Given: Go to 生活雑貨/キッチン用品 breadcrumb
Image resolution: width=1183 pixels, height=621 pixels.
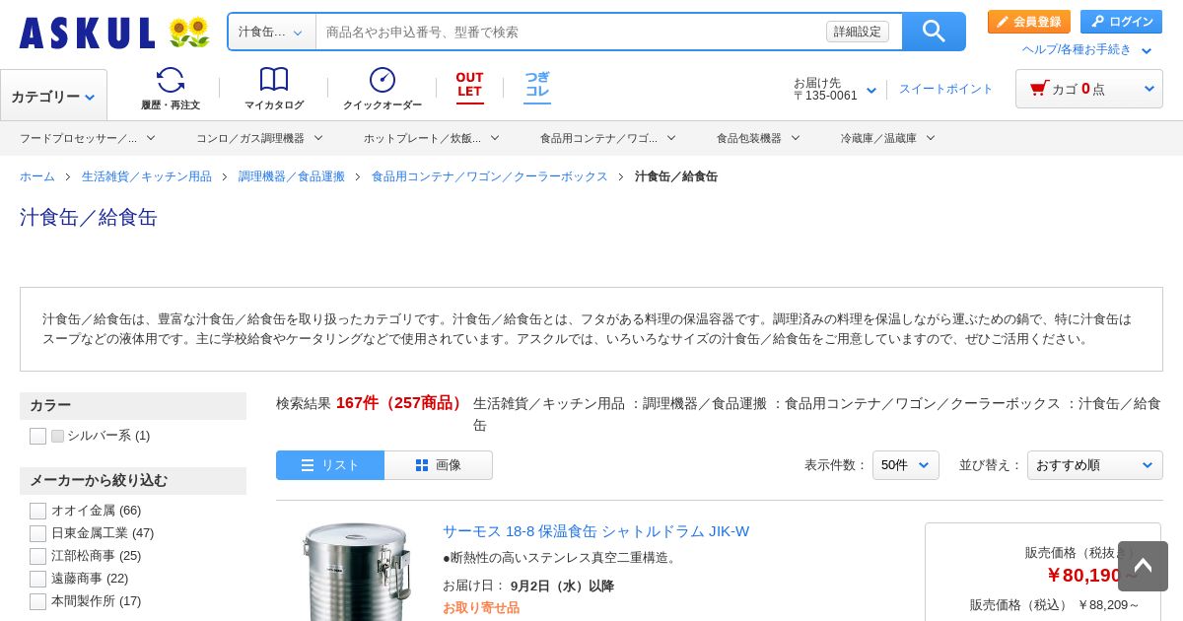Looking at the screenshot, I should pos(147,176).
